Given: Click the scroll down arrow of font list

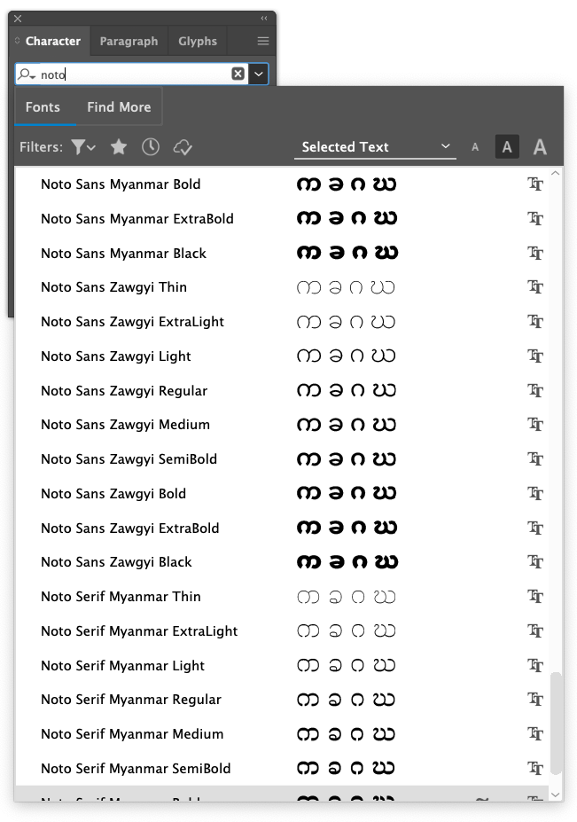Looking at the screenshot, I should click(x=556, y=795).
